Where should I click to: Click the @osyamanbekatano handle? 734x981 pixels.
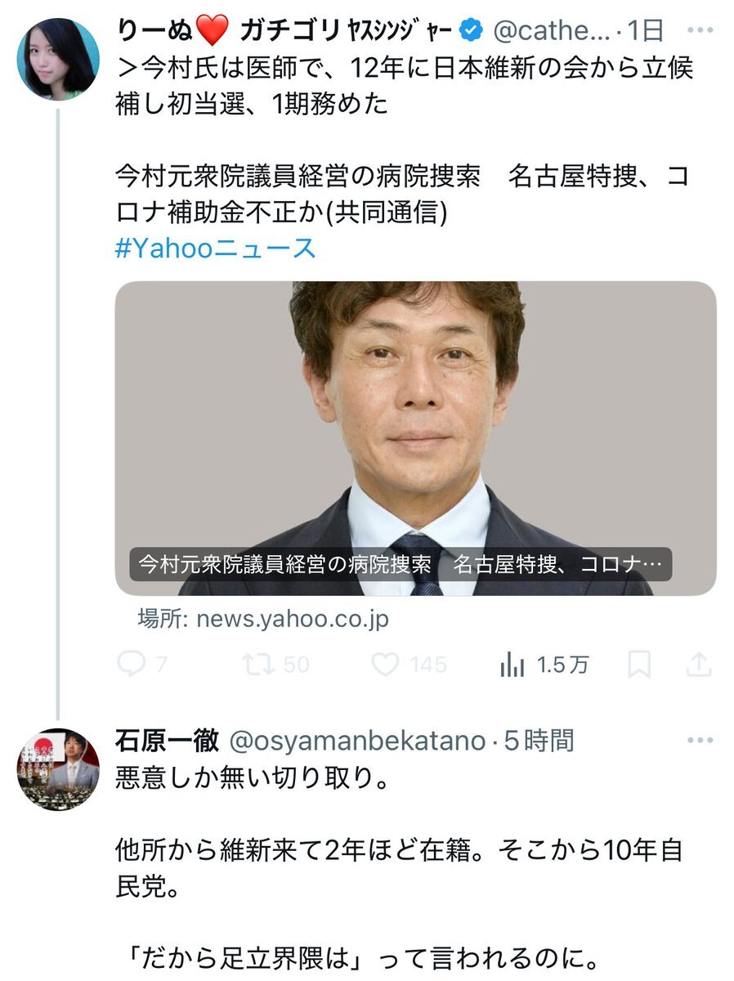click(356, 741)
